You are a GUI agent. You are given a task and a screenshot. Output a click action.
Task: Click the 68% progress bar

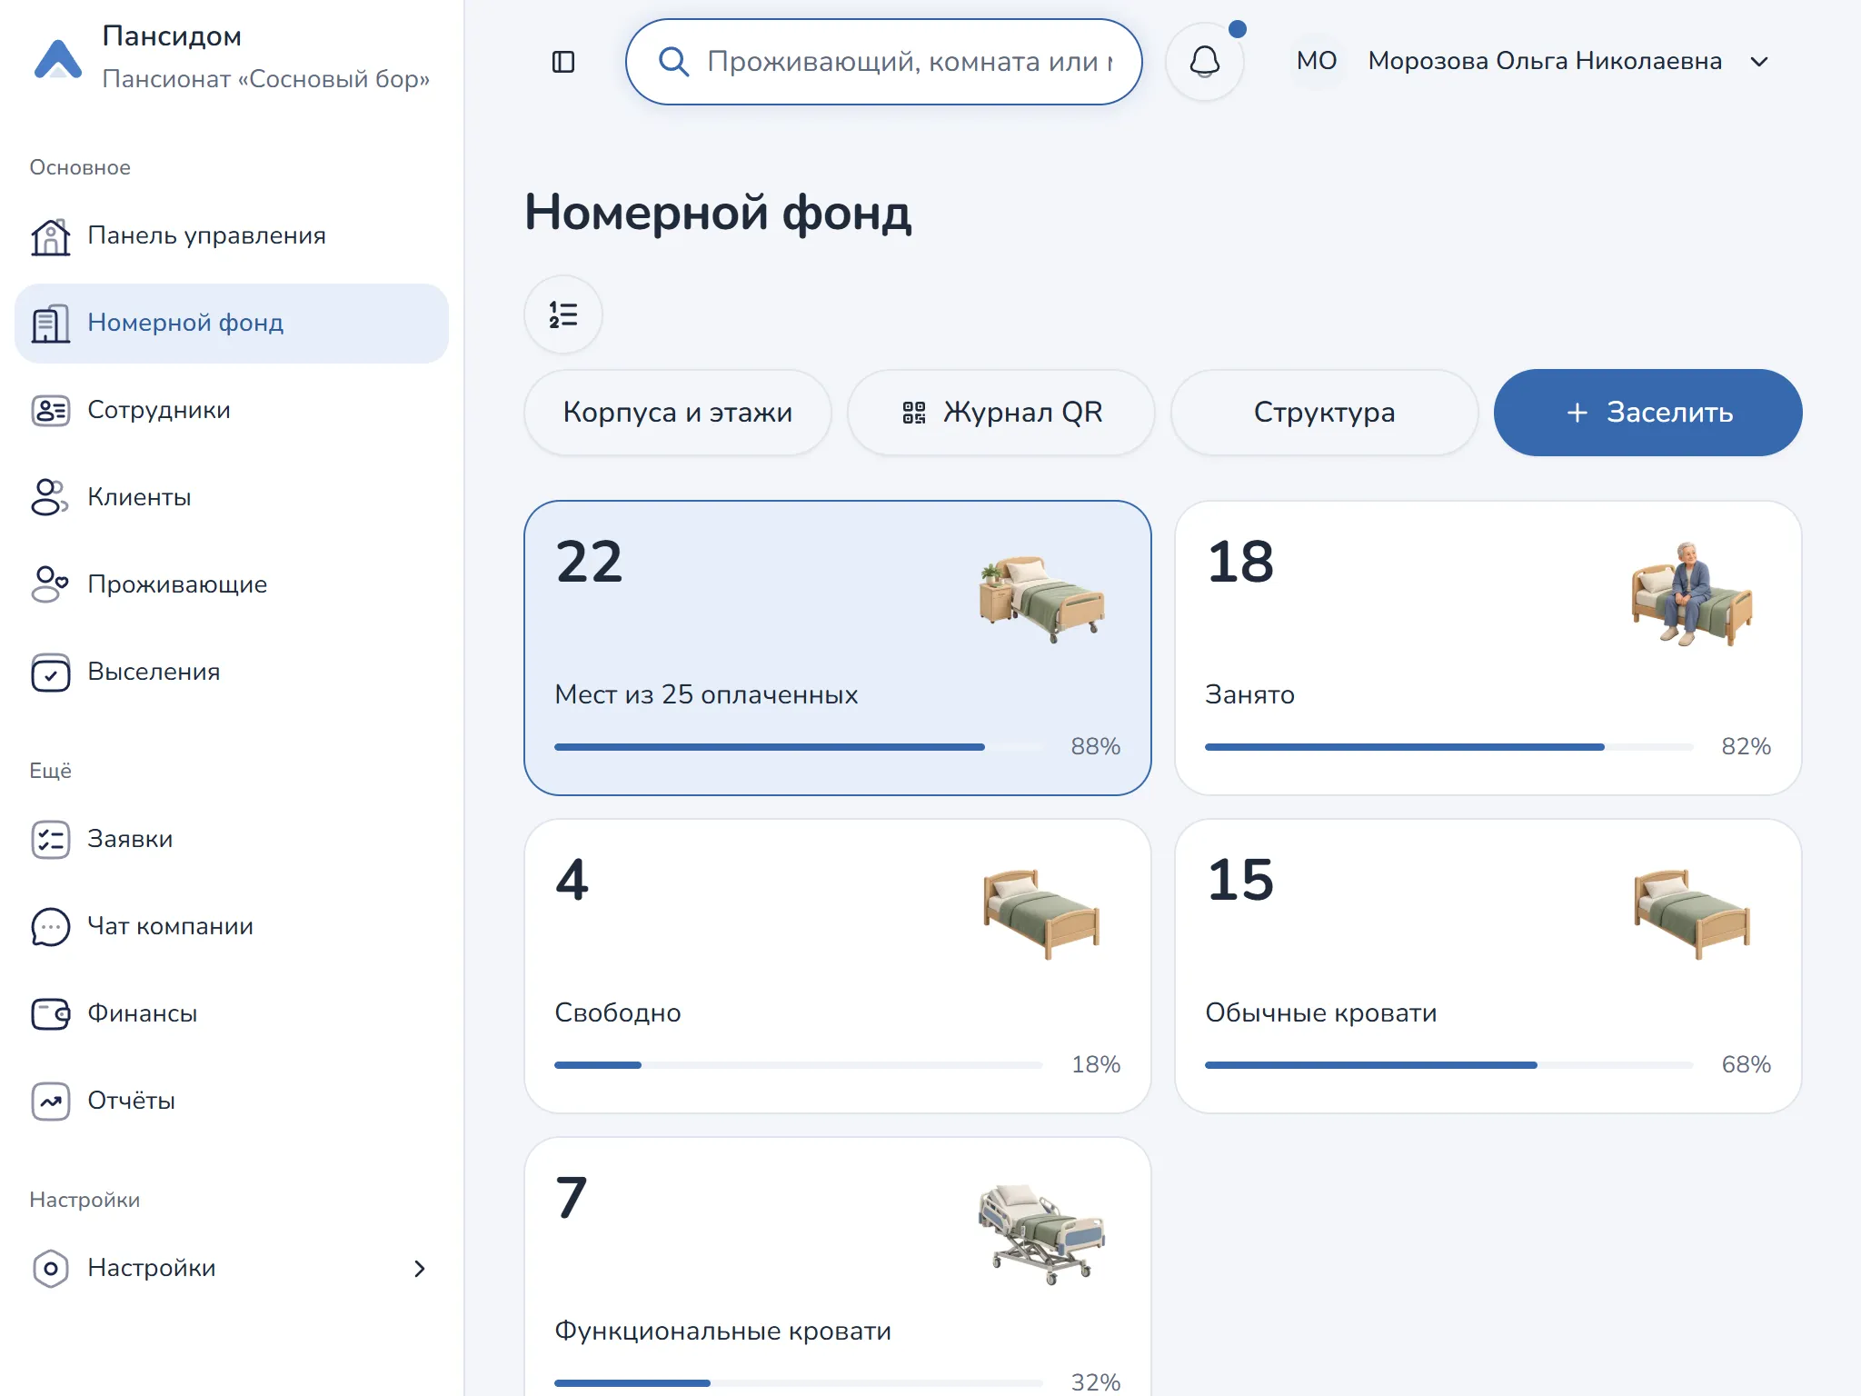(1449, 1065)
